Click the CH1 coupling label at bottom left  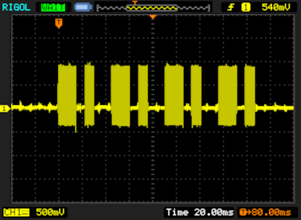(16, 212)
